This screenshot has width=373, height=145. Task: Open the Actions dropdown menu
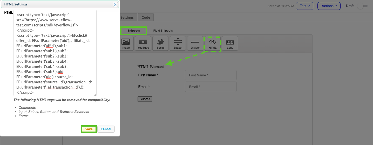(x=329, y=6)
